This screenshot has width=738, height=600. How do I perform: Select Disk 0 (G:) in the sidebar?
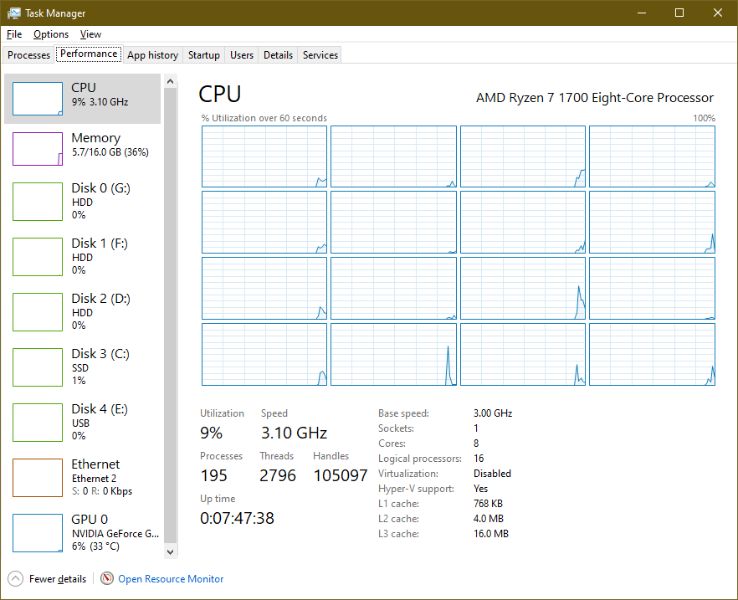82,202
